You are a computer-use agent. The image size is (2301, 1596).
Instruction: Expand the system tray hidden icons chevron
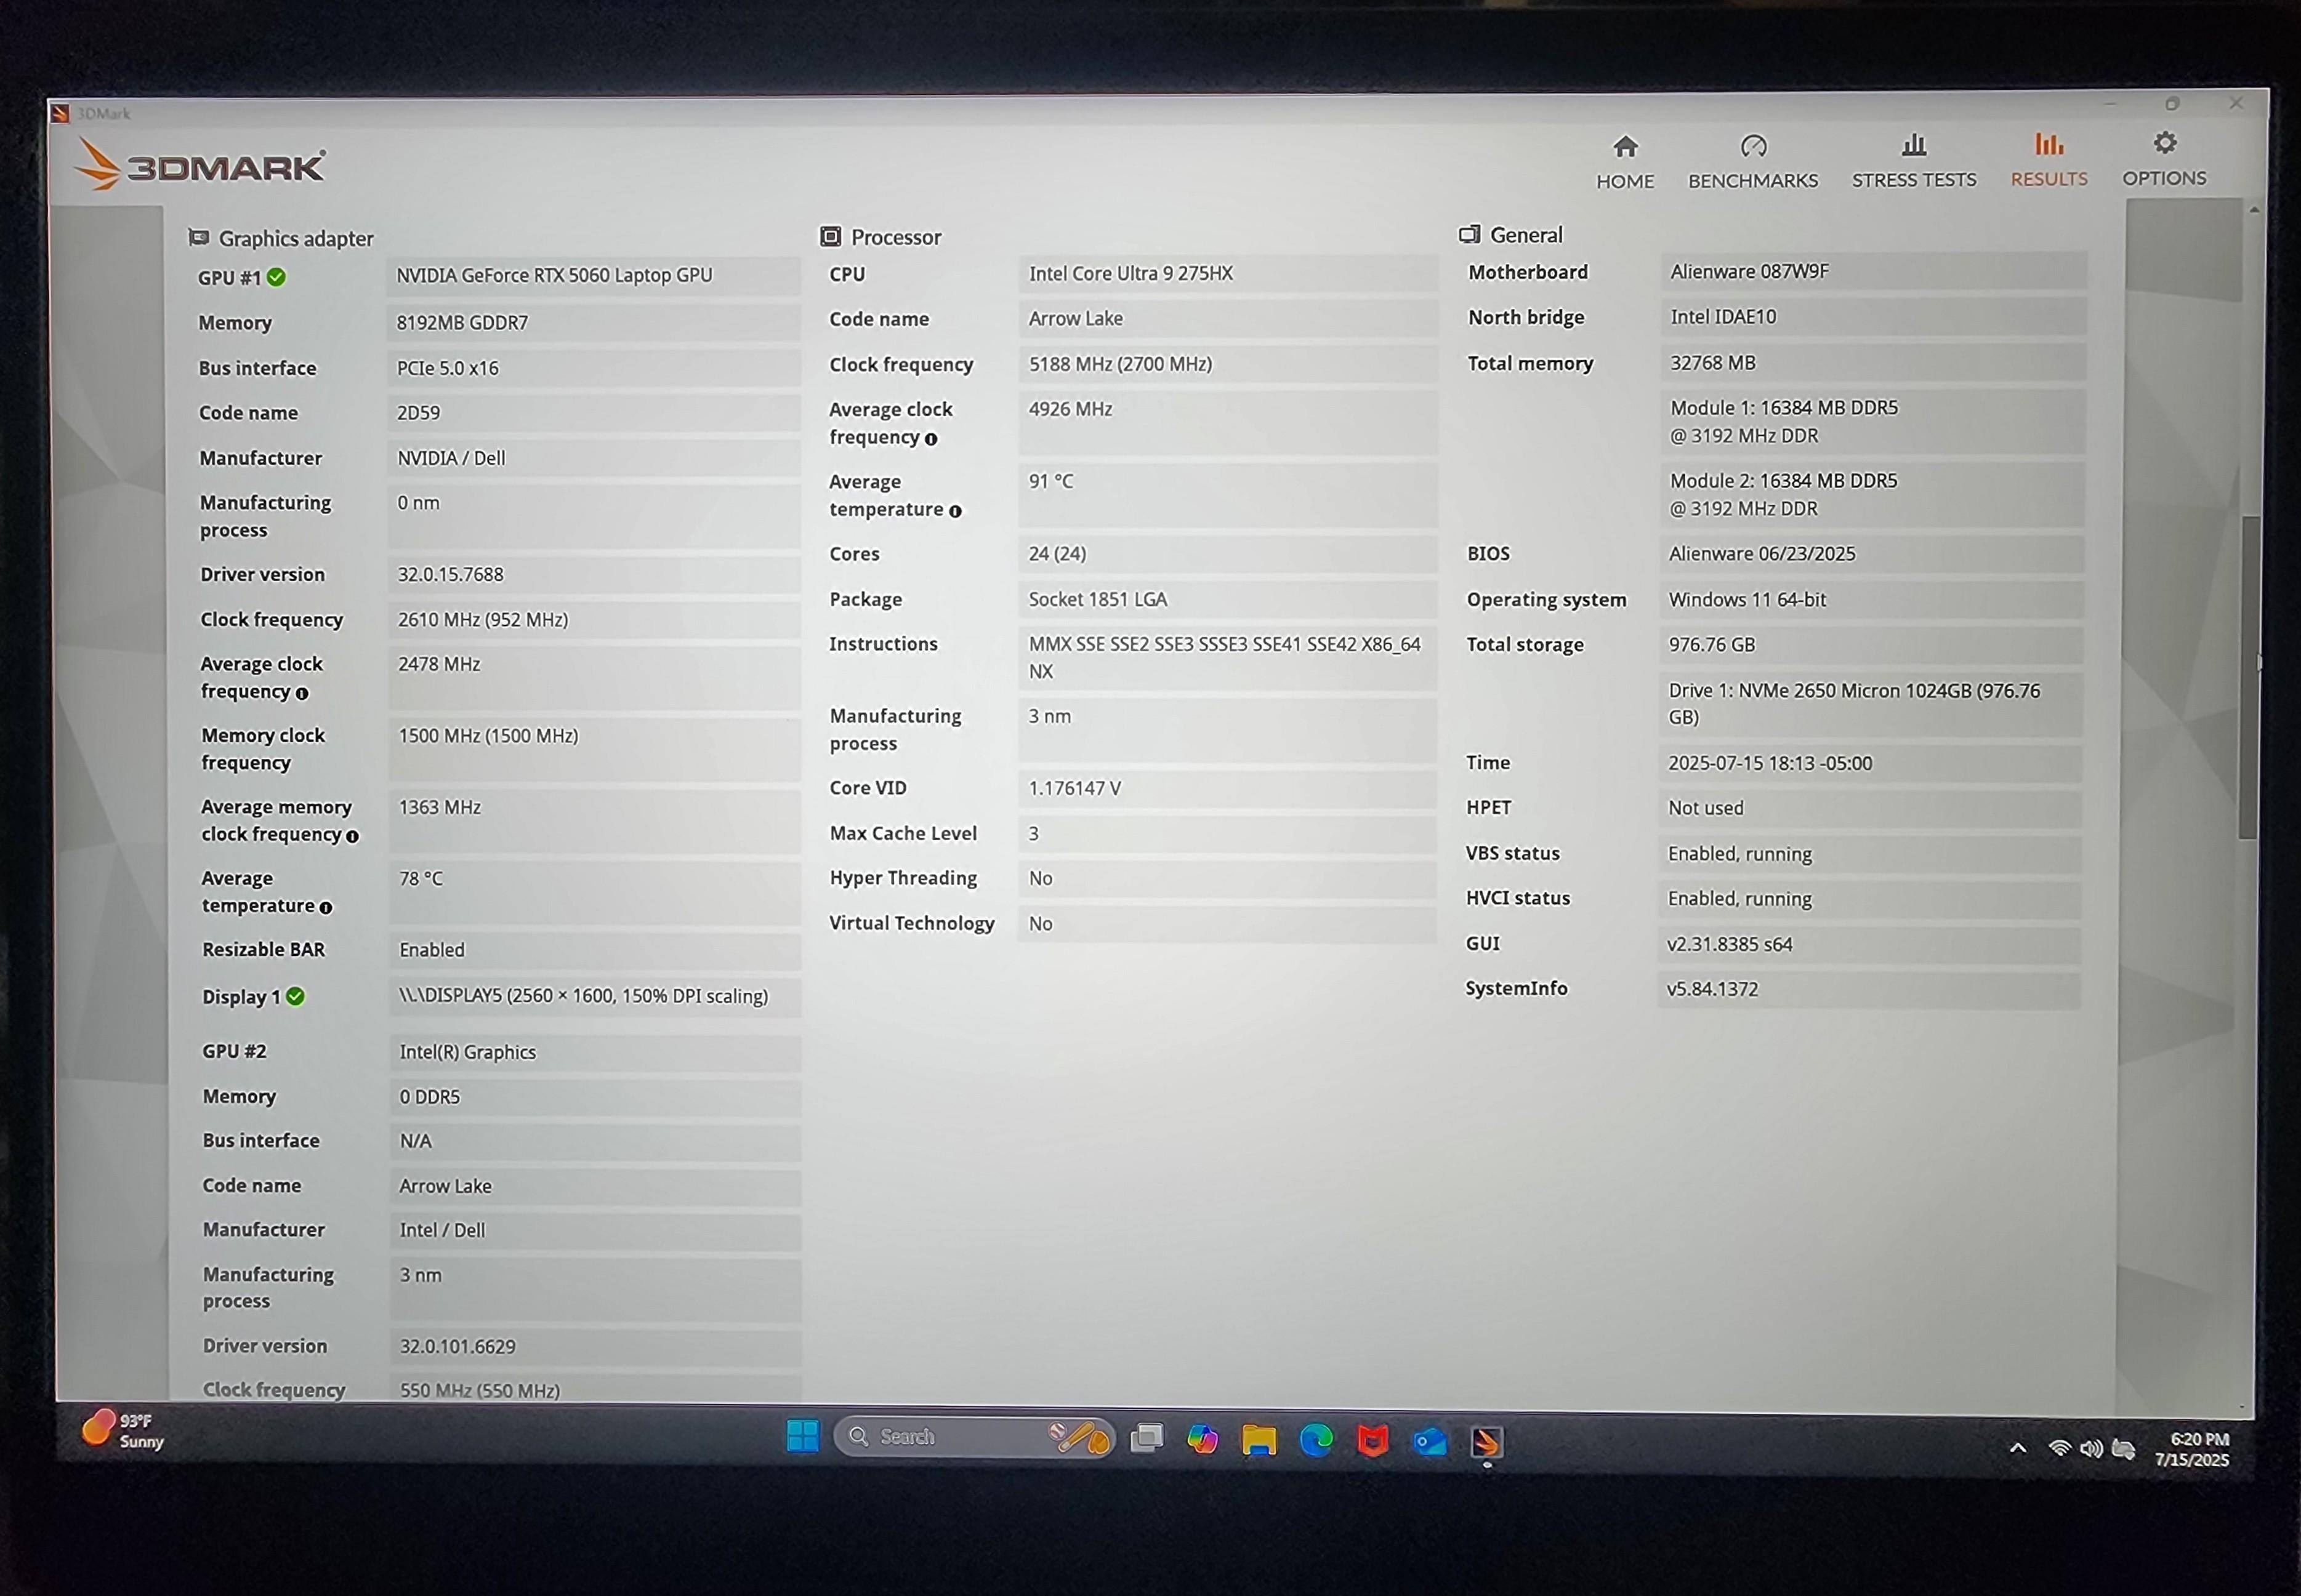point(2017,1448)
